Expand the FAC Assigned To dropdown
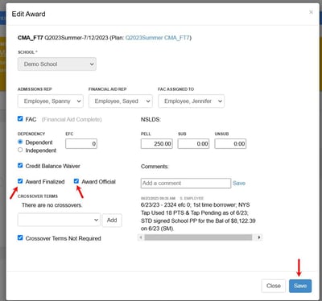This screenshot has height=301, width=322. click(x=191, y=101)
